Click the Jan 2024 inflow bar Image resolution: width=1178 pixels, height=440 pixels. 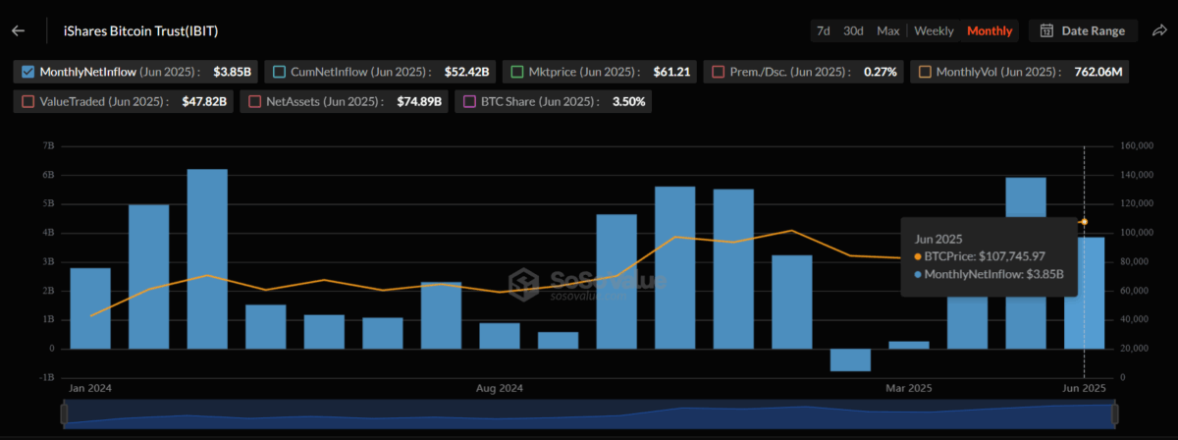click(x=90, y=308)
